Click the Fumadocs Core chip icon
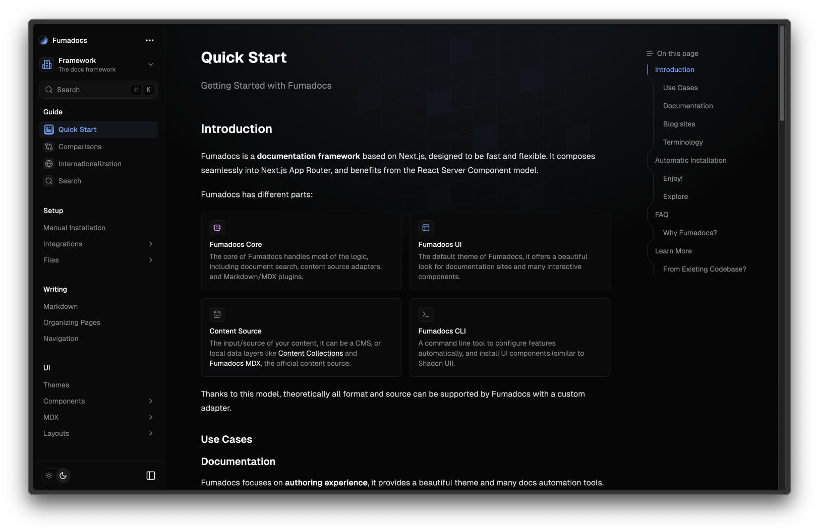The image size is (819, 532). 217,228
